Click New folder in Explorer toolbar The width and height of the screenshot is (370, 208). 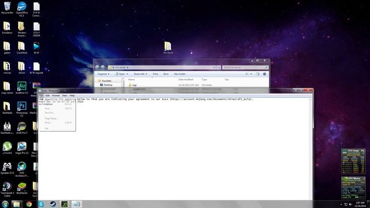(x=180, y=74)
